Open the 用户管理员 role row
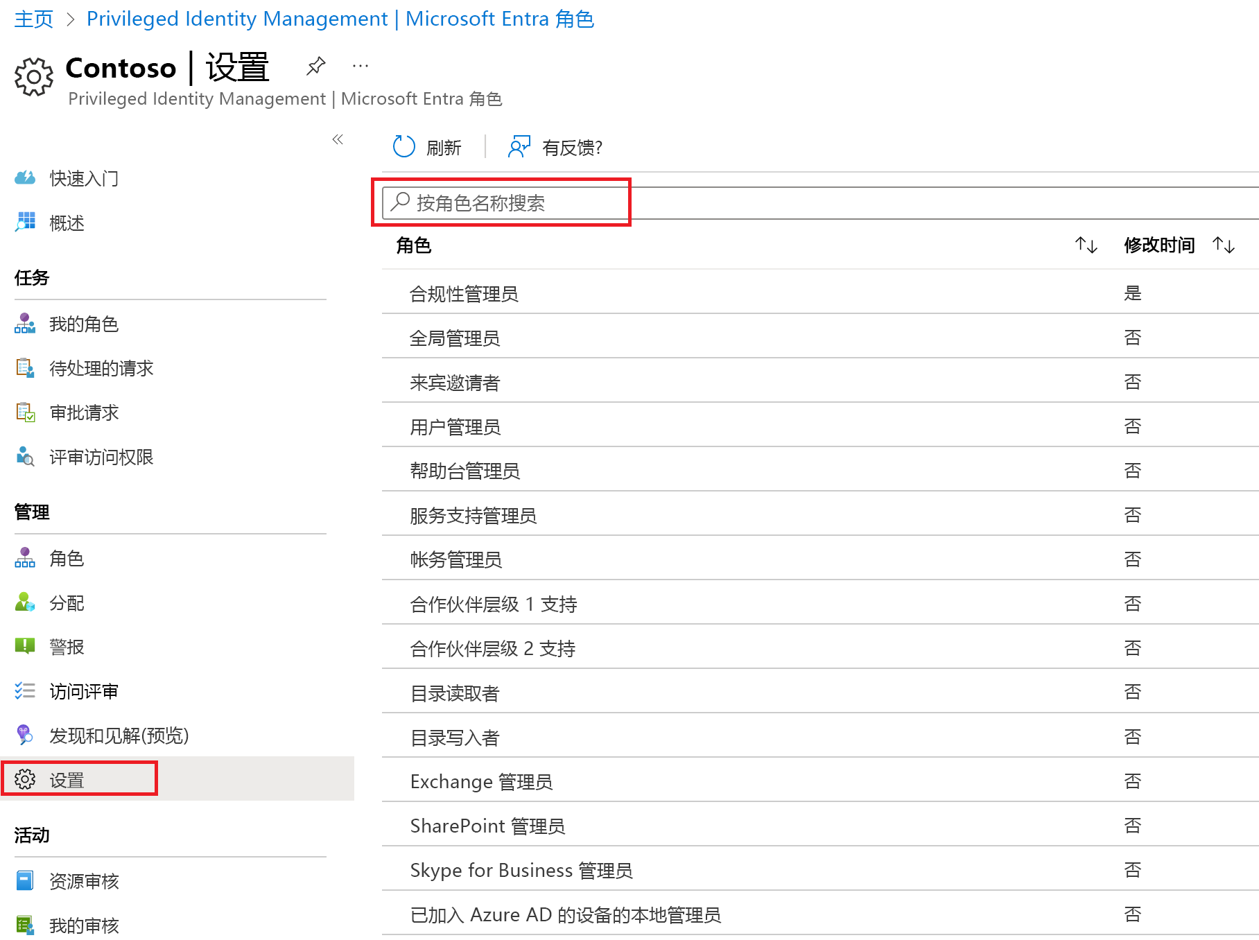This screenshot has width=1259, height=940. click(820, 426)
